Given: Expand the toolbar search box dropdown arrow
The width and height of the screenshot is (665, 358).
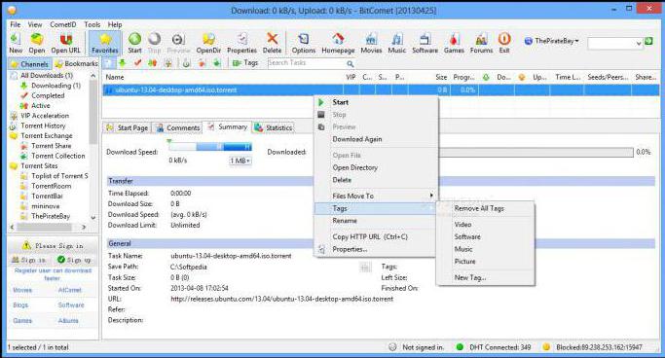Looking at the screenshot, I should [x=639, y=43].
